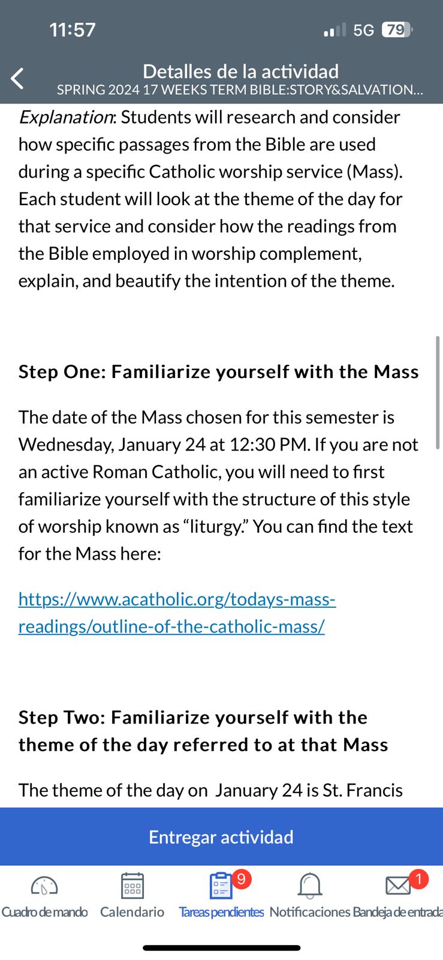Select the Calendario calendar icon
The height and width of the screenshot is (960, 443).
(132, 886)
